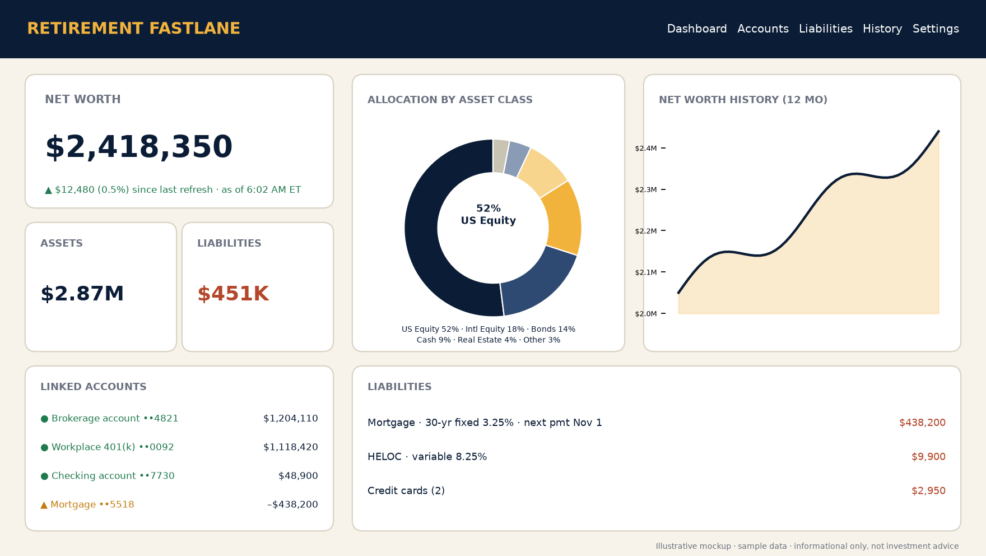The width and height of the screenshot is (986, 556).
Task: Click the 401(k) balance $1,118,420
Action: 291,447
